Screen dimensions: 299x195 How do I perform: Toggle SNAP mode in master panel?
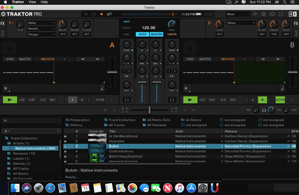[127, 21]
